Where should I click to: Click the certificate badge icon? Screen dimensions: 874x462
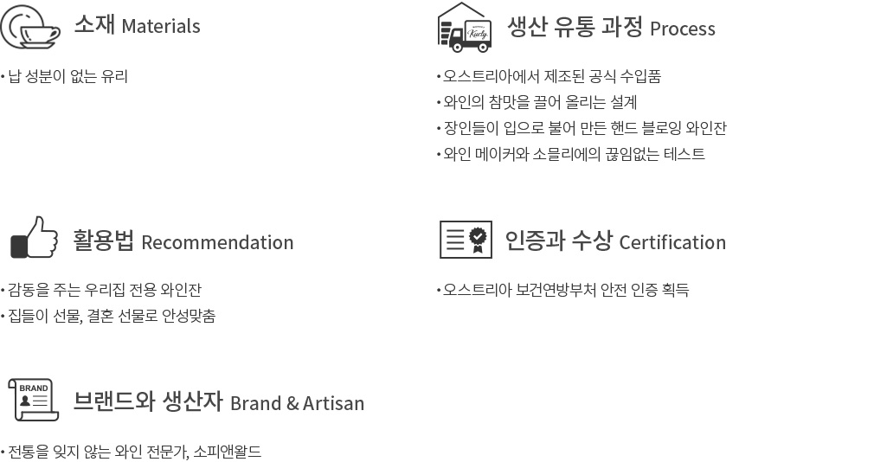[466, 240]
